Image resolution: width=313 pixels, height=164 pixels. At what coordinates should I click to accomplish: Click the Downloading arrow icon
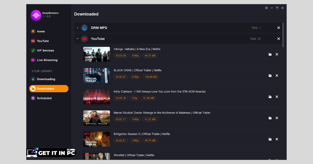coord(33,79)
